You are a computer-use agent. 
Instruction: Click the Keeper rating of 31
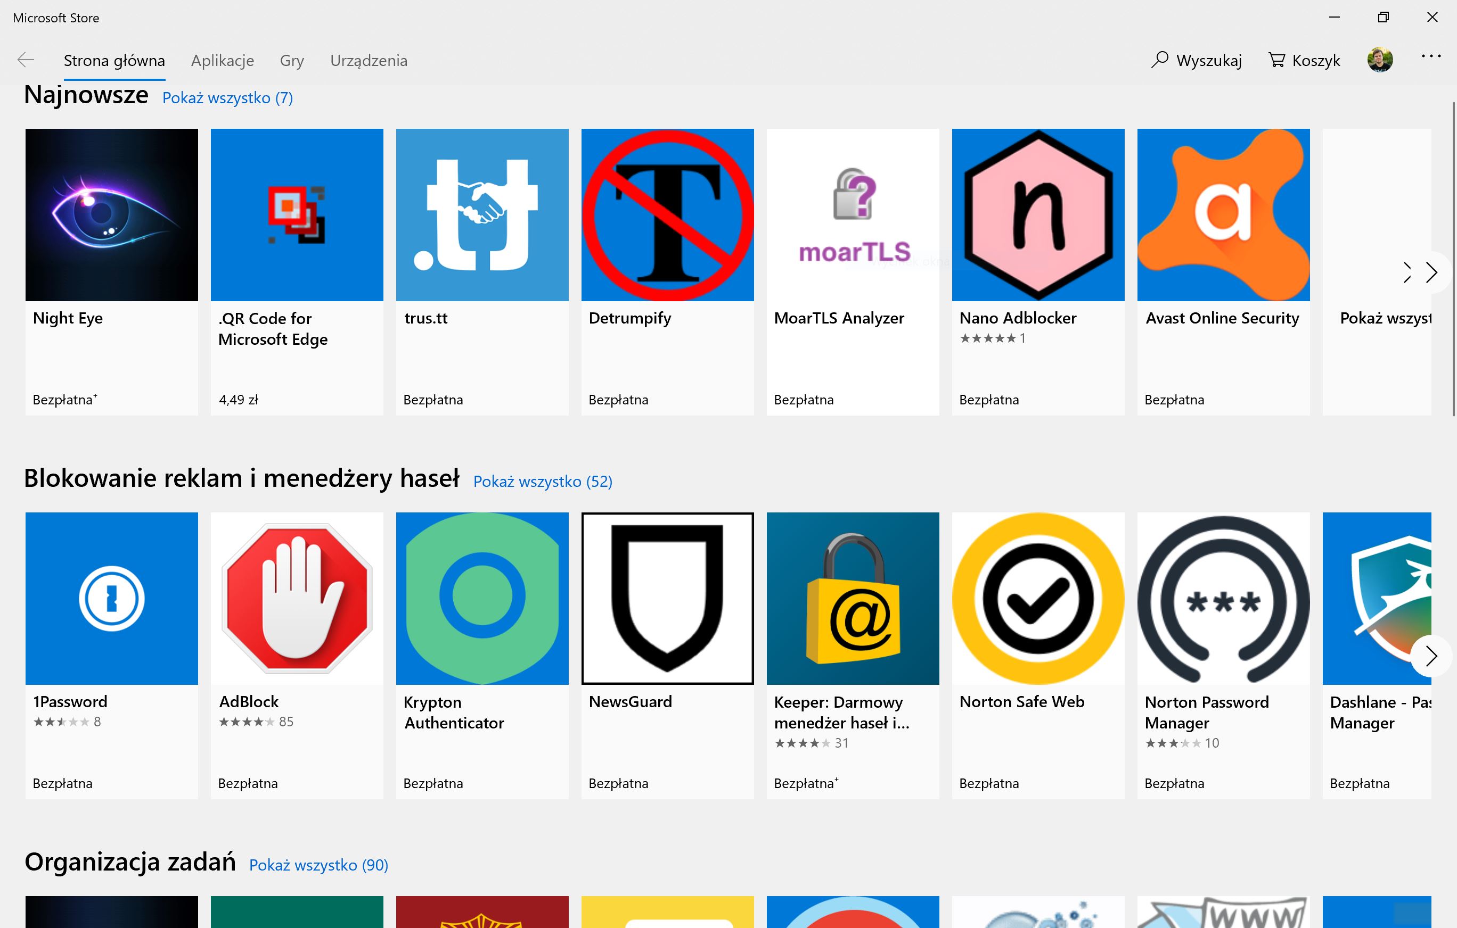(x=812, y=743)
